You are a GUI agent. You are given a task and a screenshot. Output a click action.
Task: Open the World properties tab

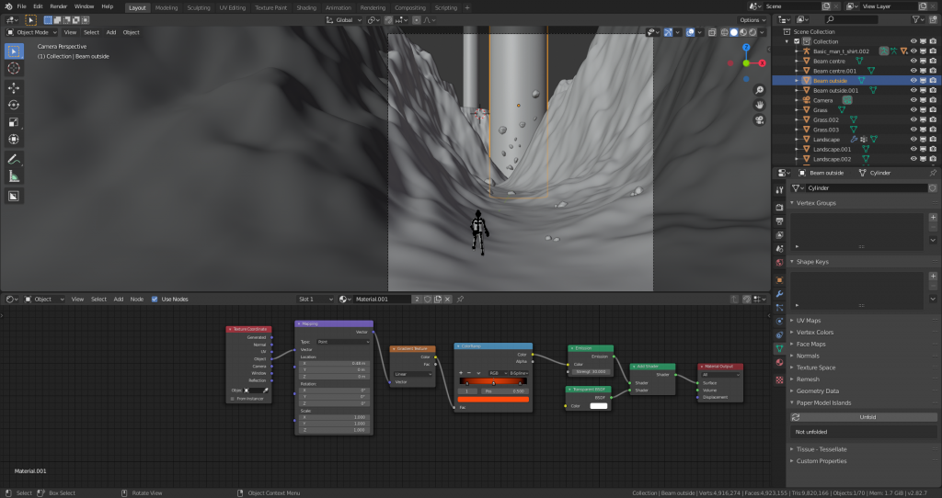(779, 262)
